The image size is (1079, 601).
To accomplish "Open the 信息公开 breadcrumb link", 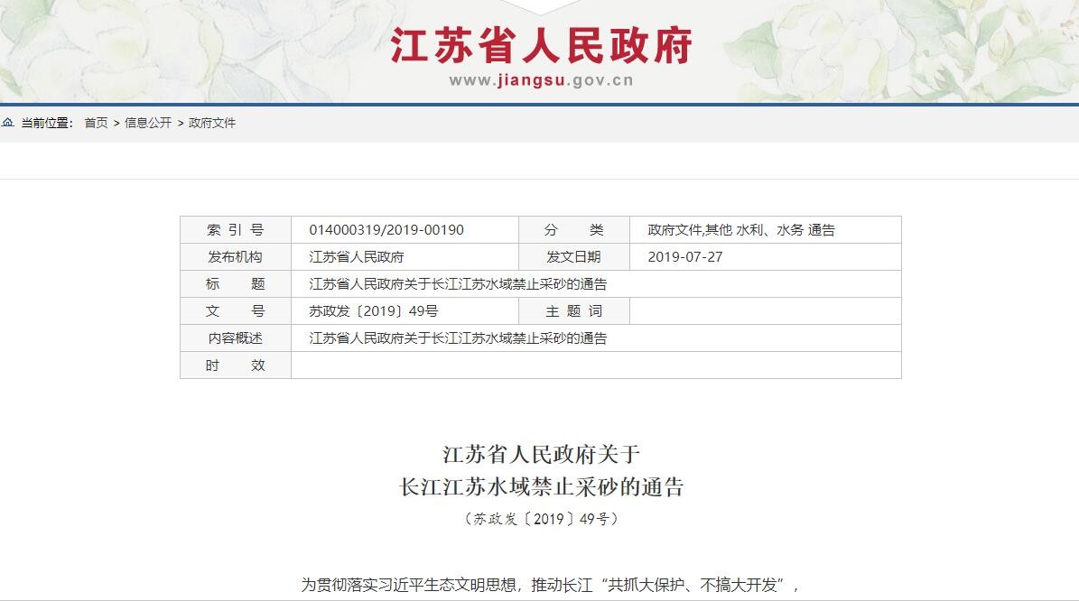I will pos(147,123).
